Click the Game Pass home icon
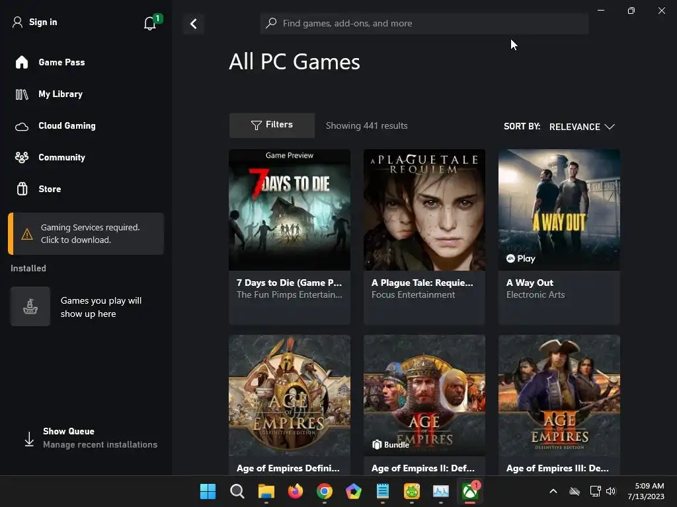Image resolution: width=677 pixels, height=507 pixels. point(22,62)
